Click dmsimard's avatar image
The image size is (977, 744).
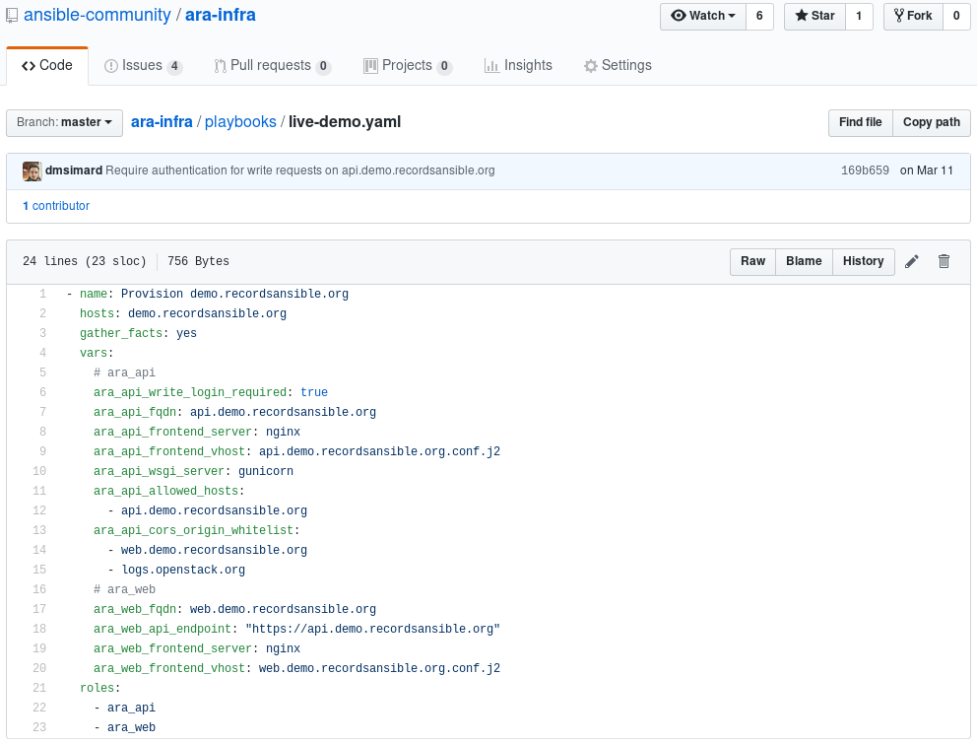(32, 170)
